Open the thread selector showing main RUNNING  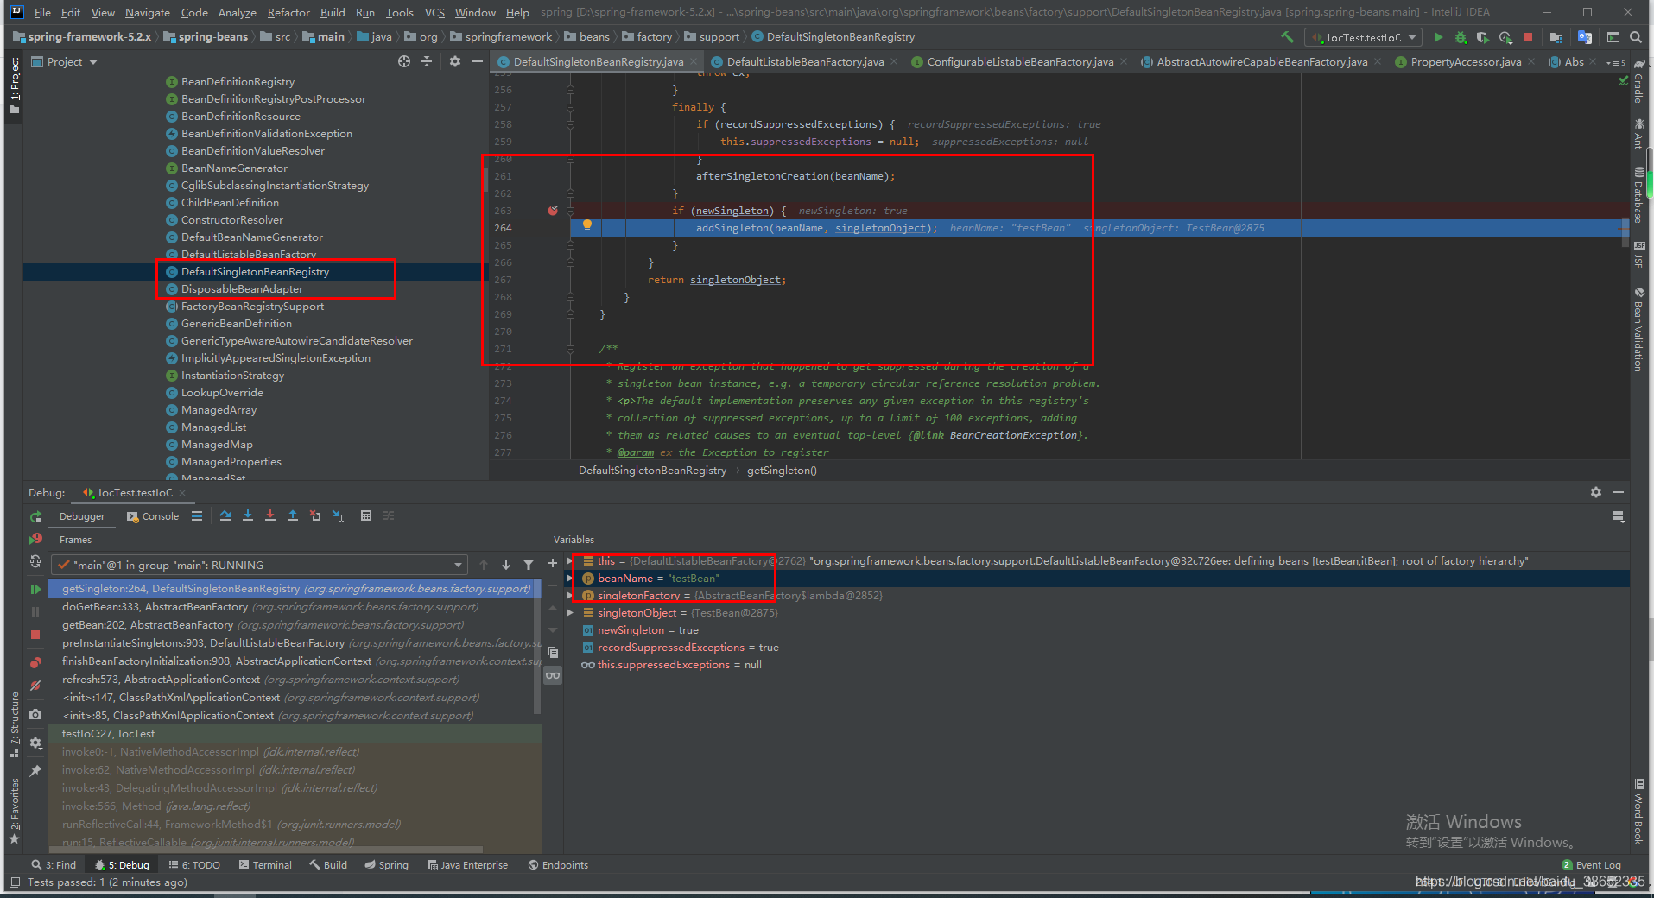259,565
